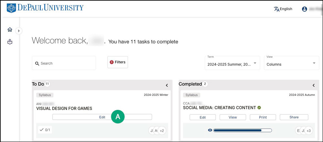
Task: Click the 2024-2025 Winter term label
Action: tap(156, 95)
